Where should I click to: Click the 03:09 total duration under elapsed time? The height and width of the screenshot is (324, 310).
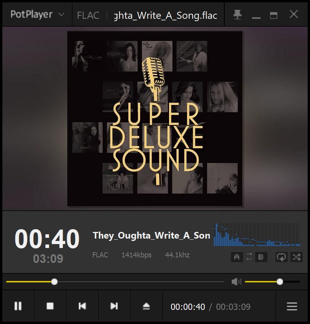(48, 259)
